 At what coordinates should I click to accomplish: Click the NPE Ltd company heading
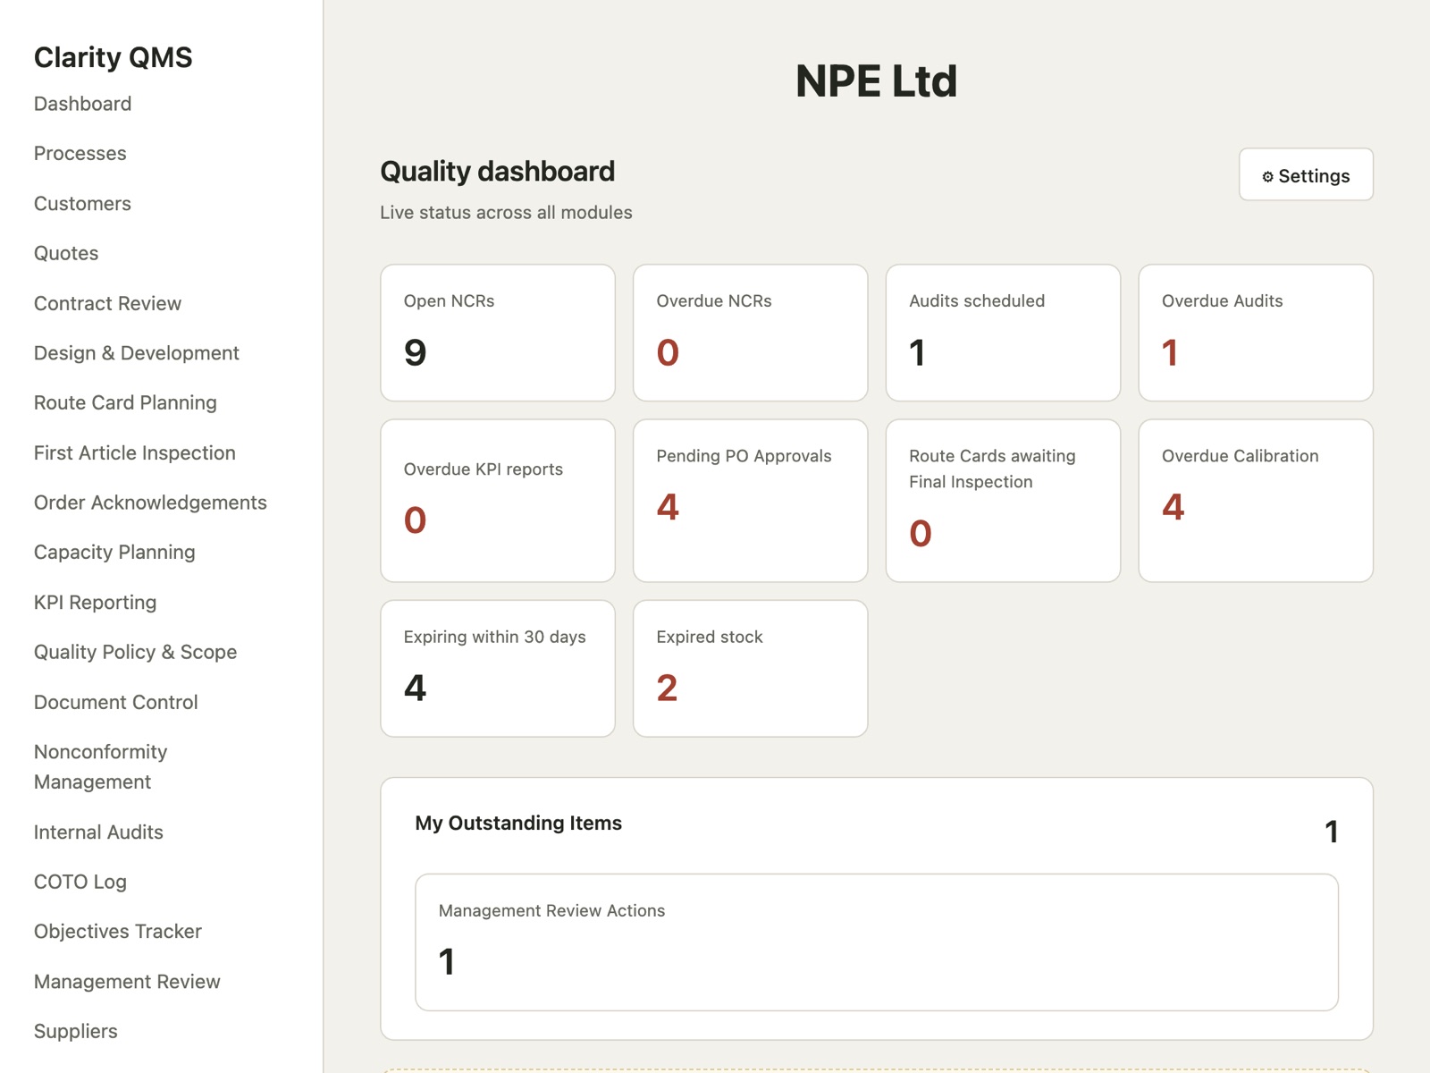pos(877,81)
